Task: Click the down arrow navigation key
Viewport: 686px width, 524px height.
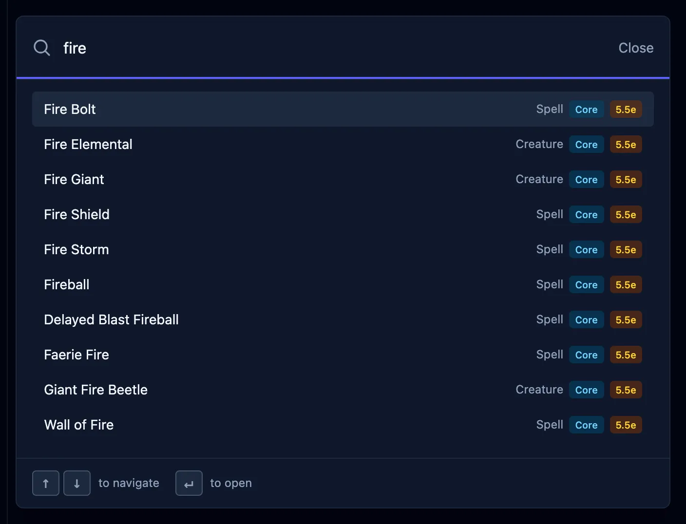Action: 77,483
